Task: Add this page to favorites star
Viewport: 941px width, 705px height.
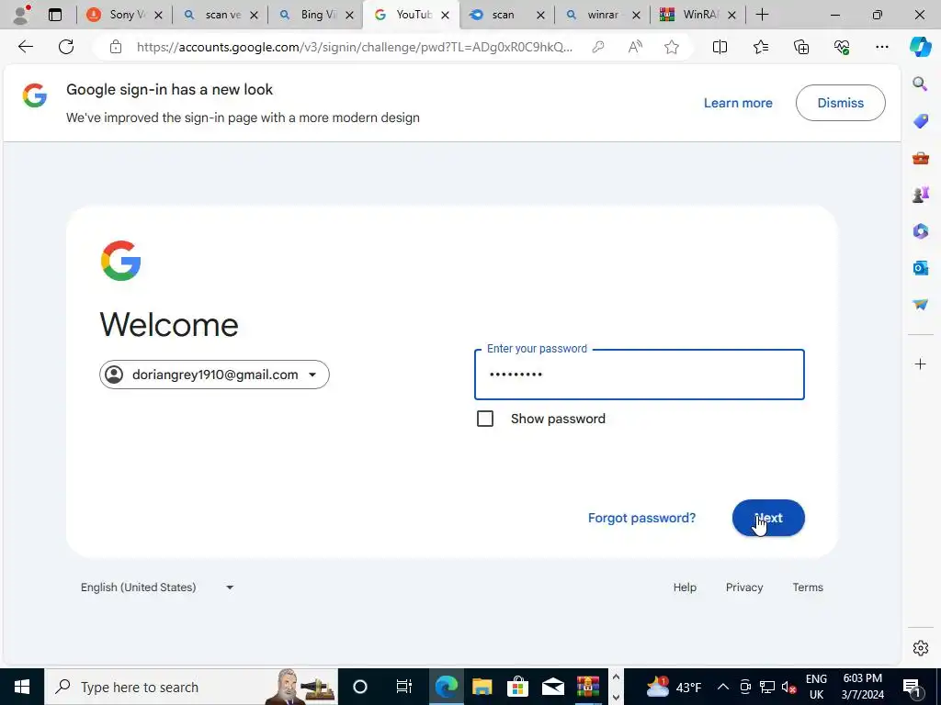Action: (x=672, y=47)
